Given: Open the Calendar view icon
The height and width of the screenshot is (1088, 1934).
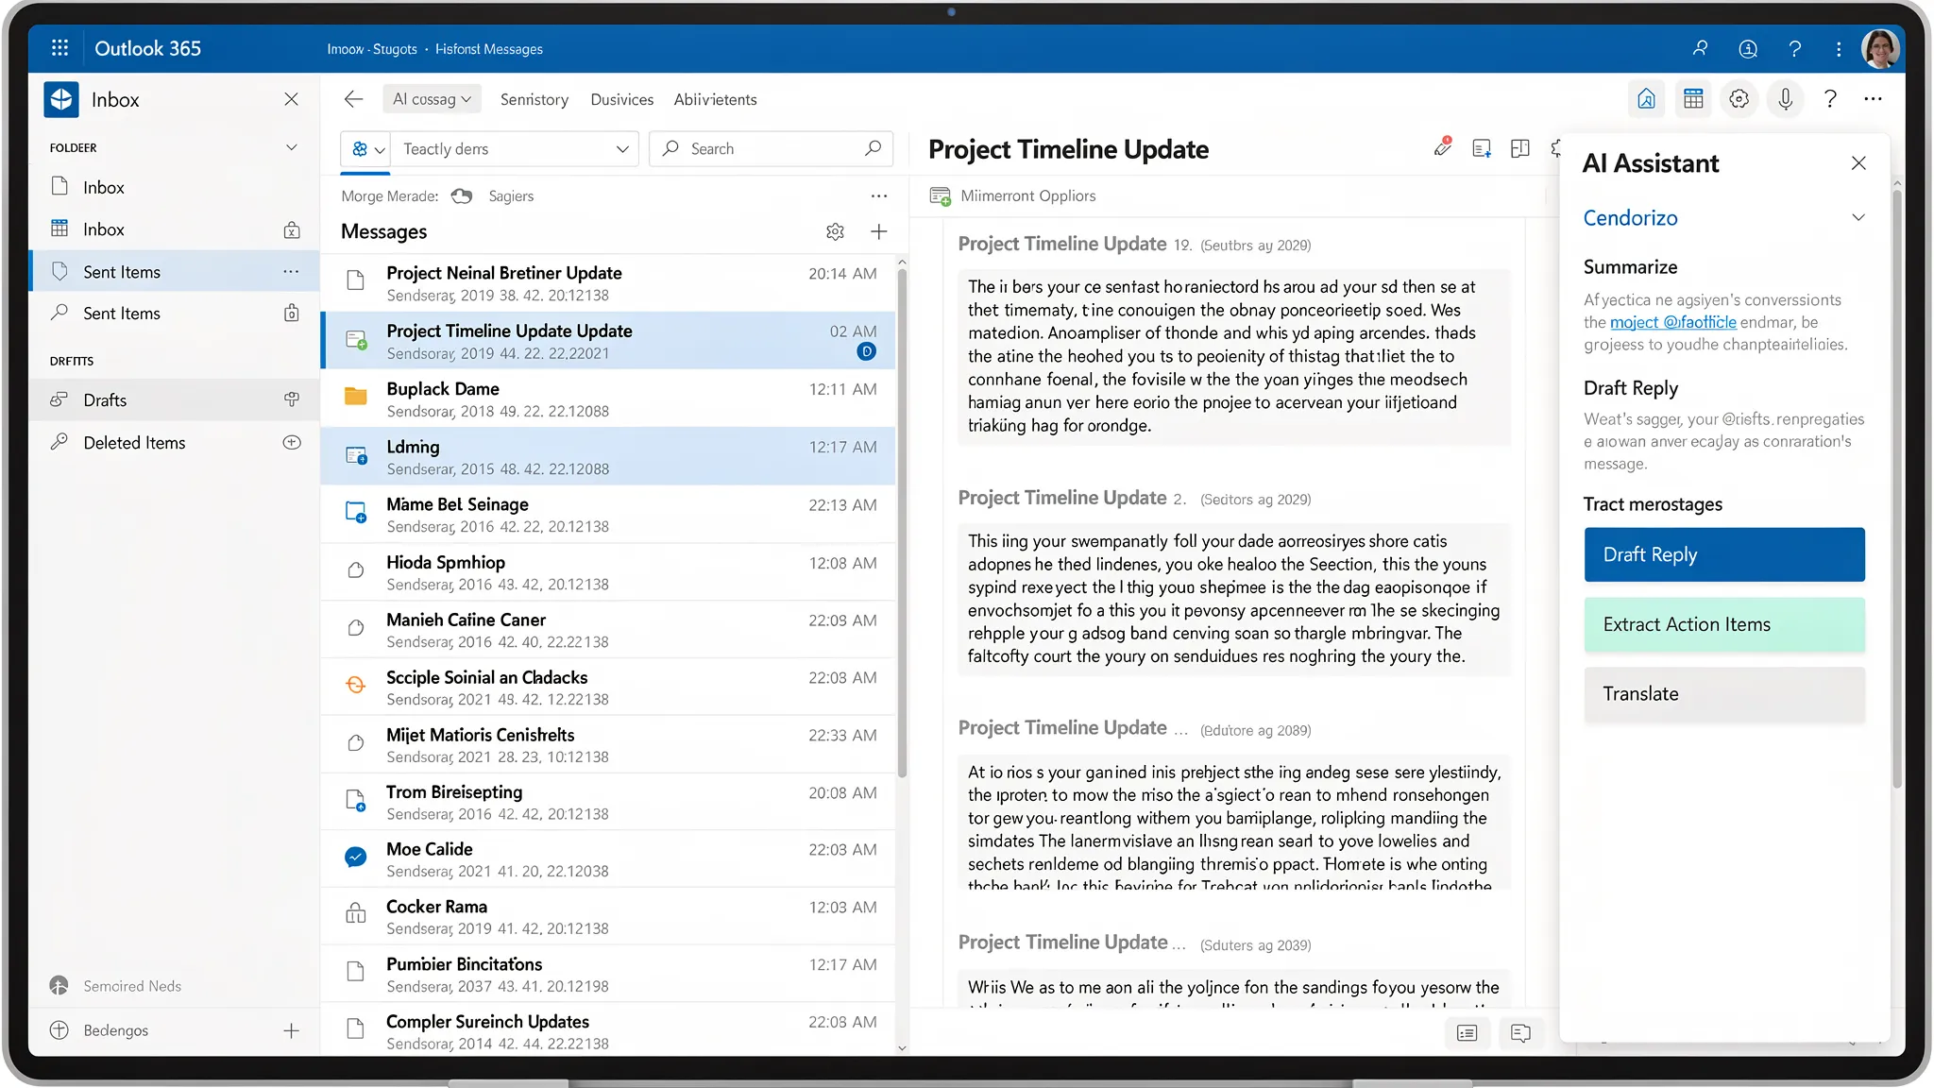Looking at the screenshot, I should [1692, 98].
